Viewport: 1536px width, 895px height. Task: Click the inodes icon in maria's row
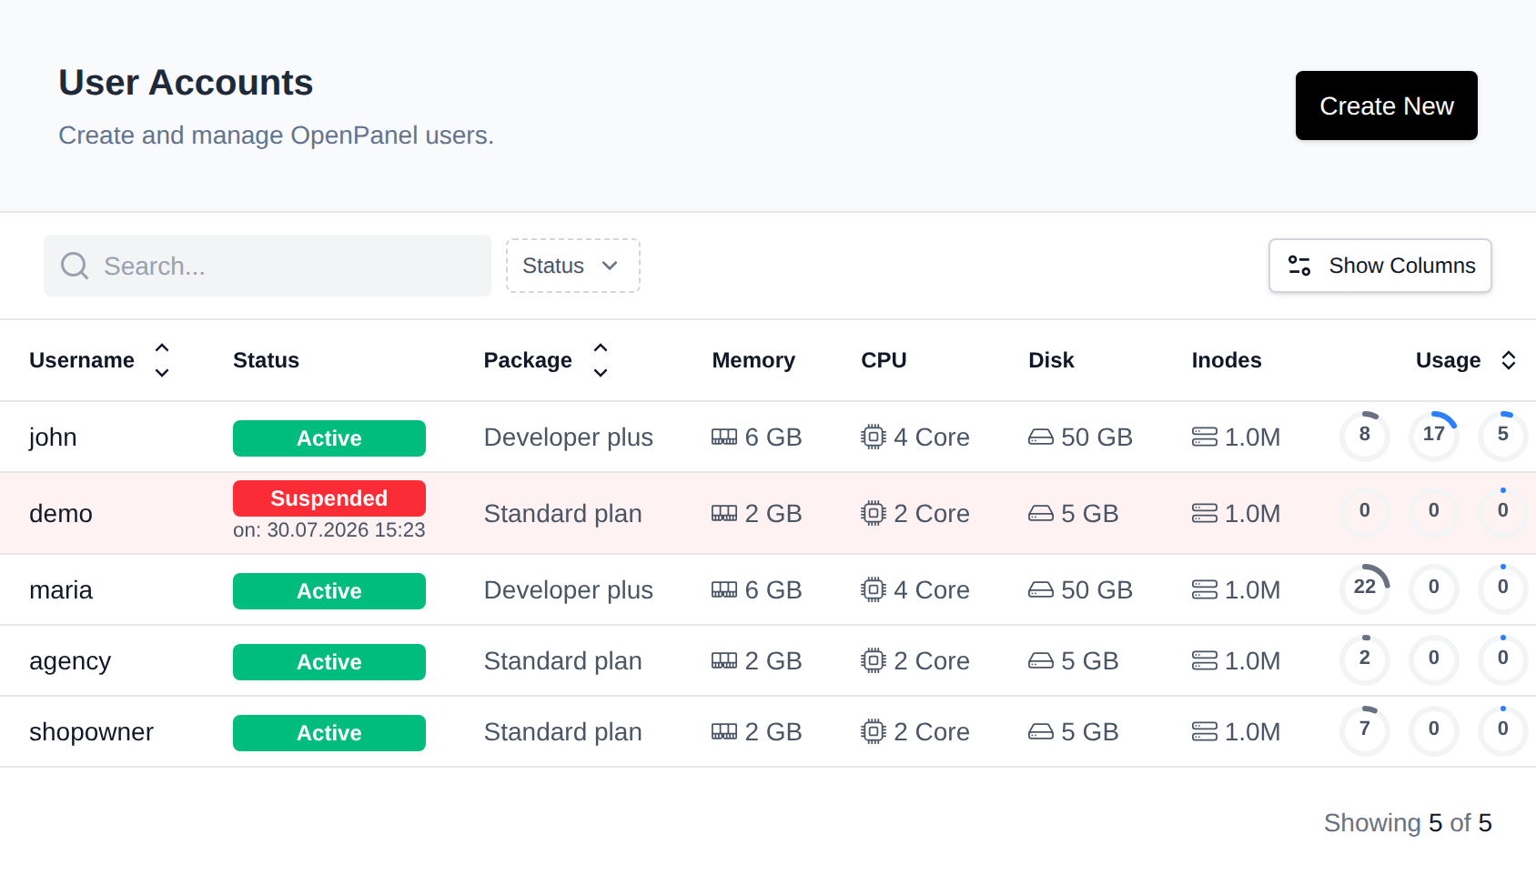point(1205,590)
